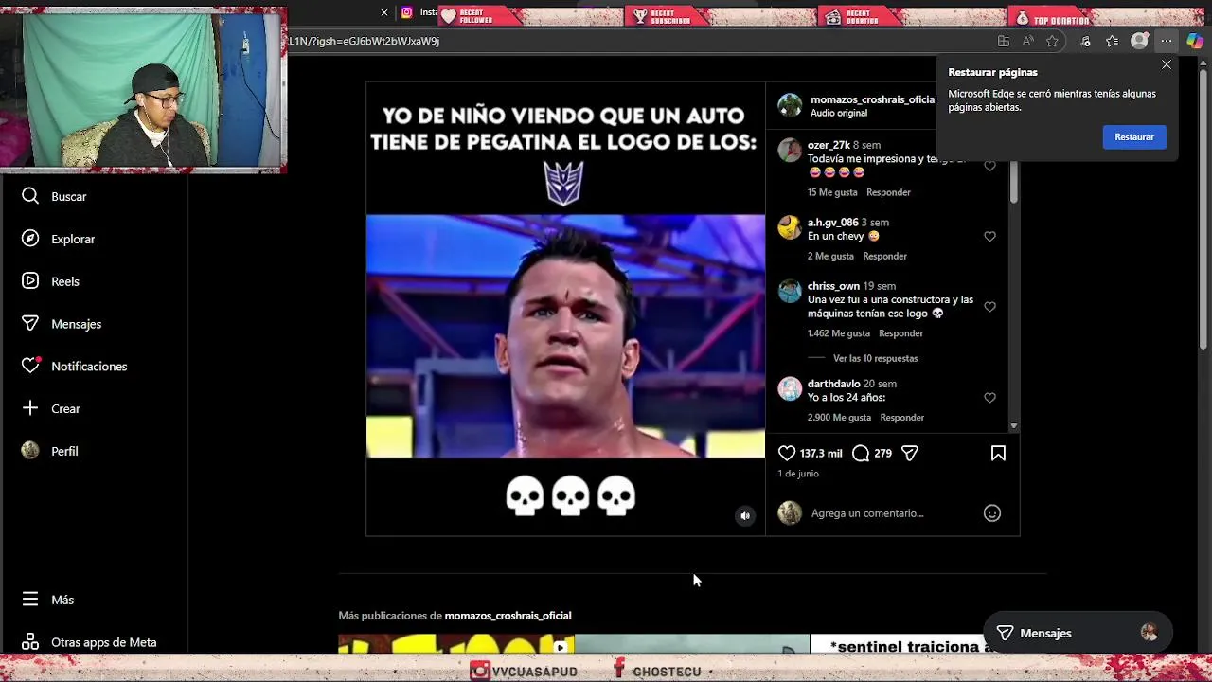1212x682 pixels.
Task: Reply to ozer_27k's comment
Action: click(x=888, y=192)
